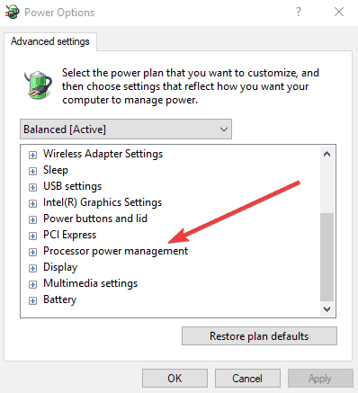
Task: Select the Multimedia settings item
Action: [x=90, y=283]
